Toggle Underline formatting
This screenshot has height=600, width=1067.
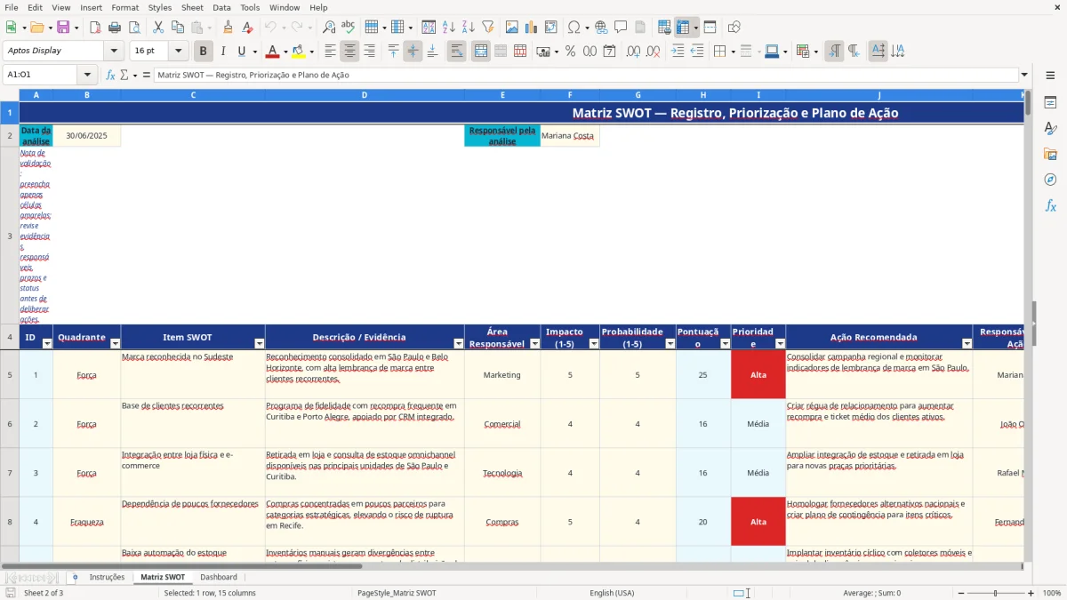pos(241,52)
